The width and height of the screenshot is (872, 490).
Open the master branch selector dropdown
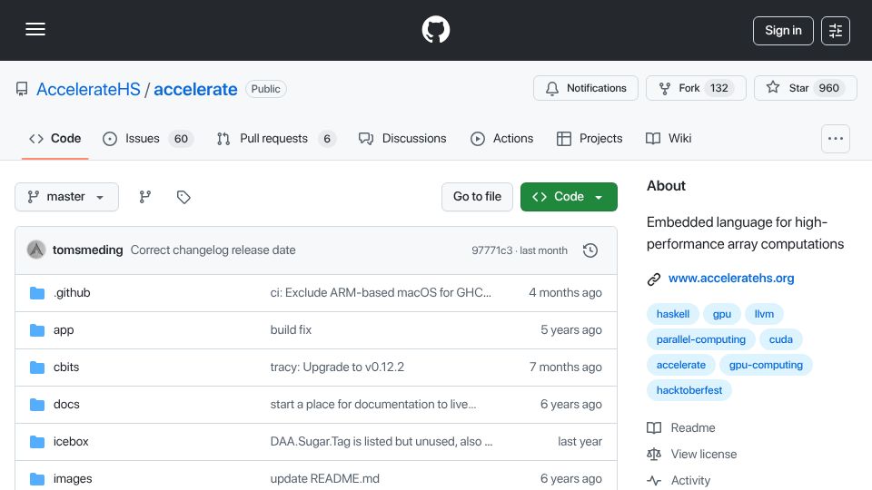click(66, 197)
